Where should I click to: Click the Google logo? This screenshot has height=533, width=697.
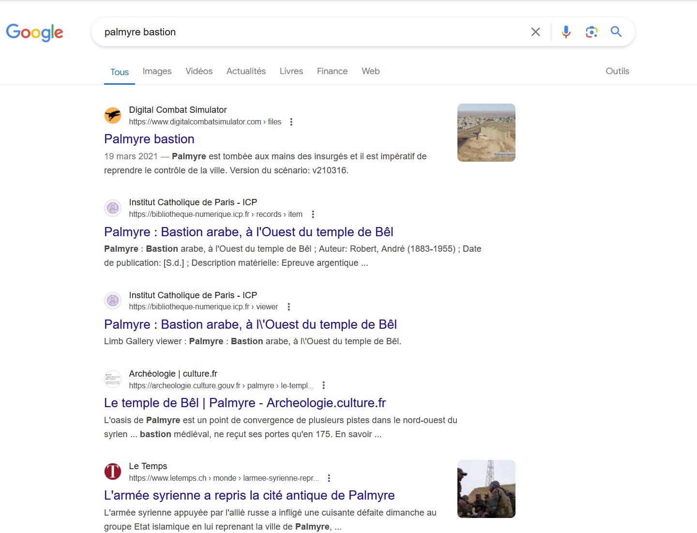pyautogui.click(x=34, y=32)
